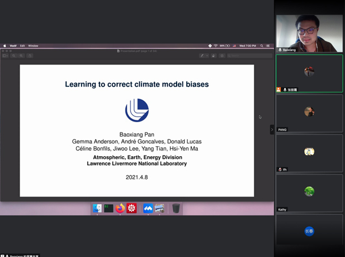Open the blue meeting app in dock
Screen dimensions: 345x257
[x=148, y=208]
